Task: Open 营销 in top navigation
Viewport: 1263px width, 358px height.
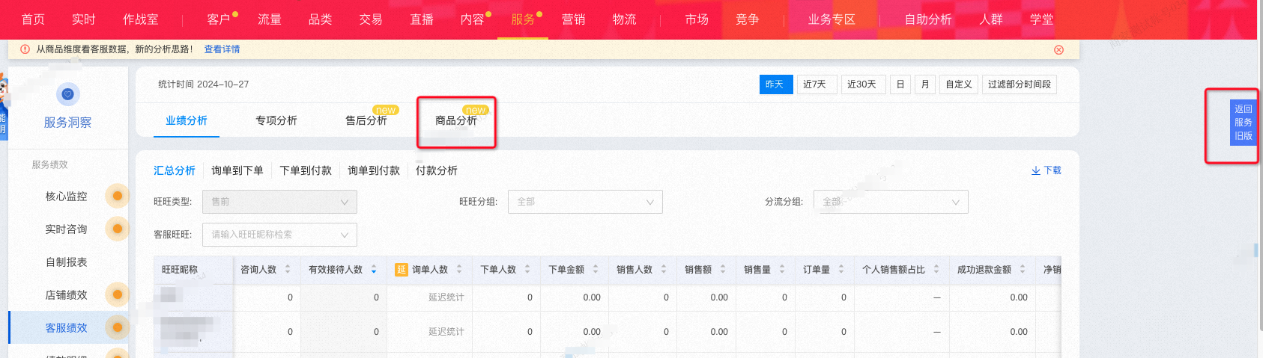Action: [x=574, y=19]
